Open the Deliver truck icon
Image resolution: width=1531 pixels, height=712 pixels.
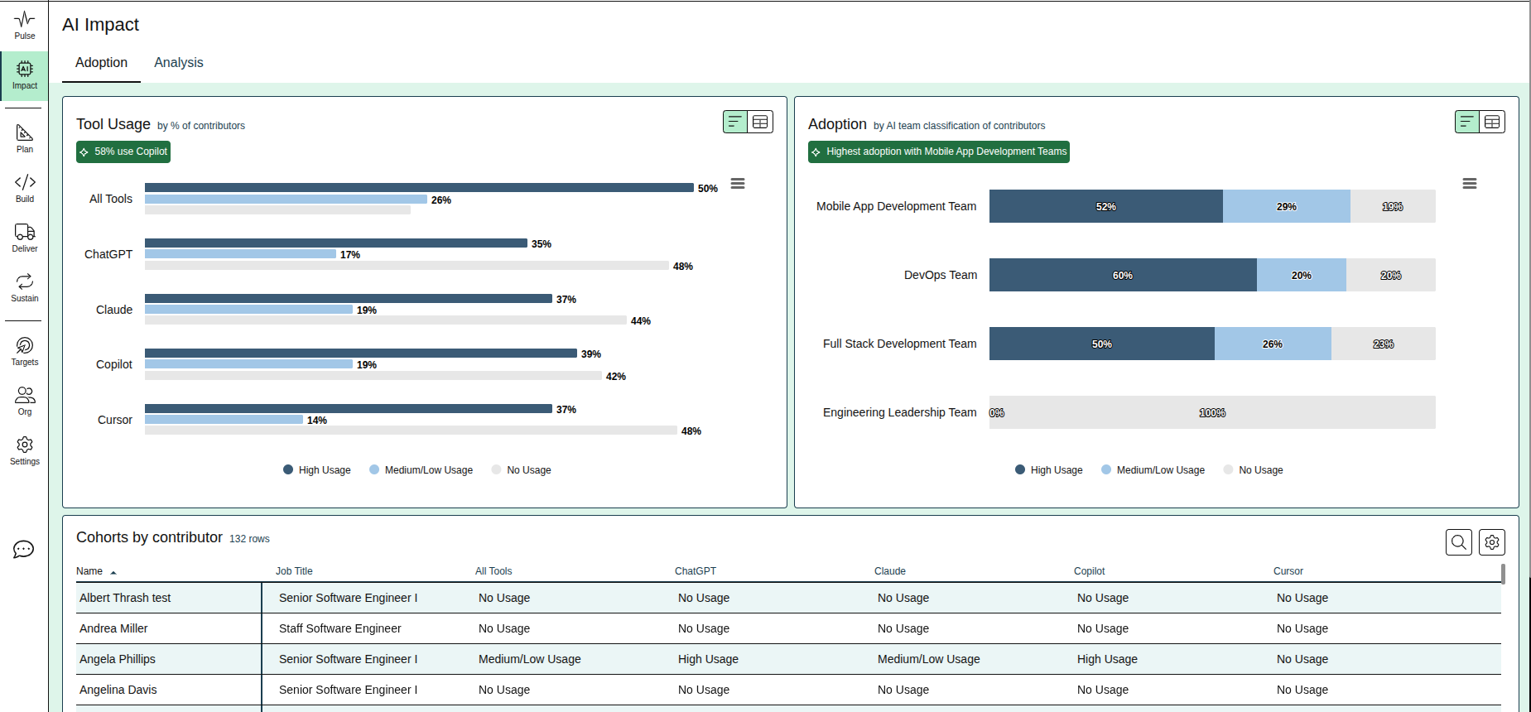[25, 237]
